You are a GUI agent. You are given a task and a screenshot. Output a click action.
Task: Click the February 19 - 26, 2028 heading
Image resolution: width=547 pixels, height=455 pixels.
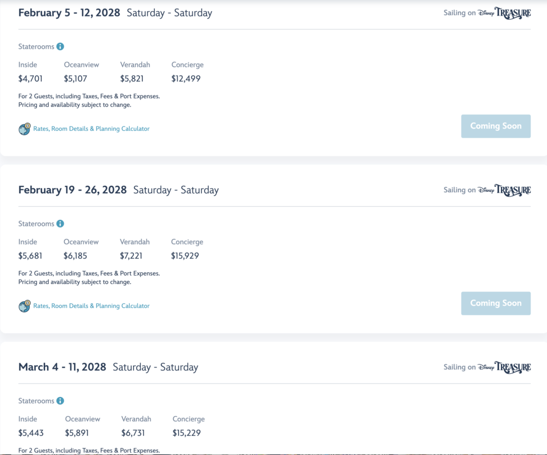tap(73, 190)
